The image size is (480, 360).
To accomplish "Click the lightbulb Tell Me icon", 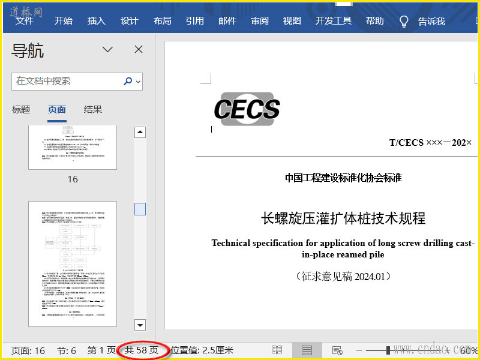I will tap(404, 22).
